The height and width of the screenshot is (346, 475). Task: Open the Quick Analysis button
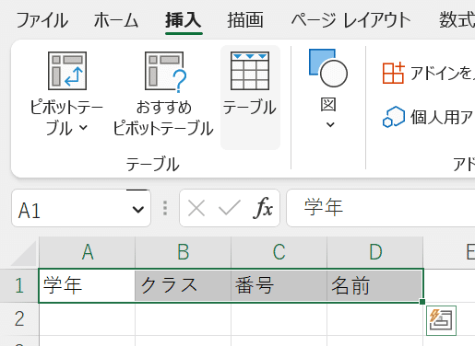click(441, 320)
